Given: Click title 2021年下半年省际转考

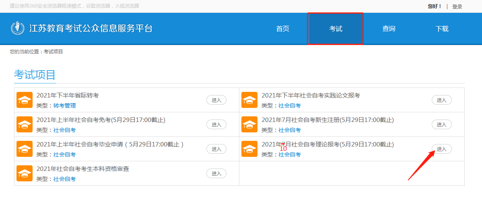Looking at the screenshot, I should click(68, 95).
